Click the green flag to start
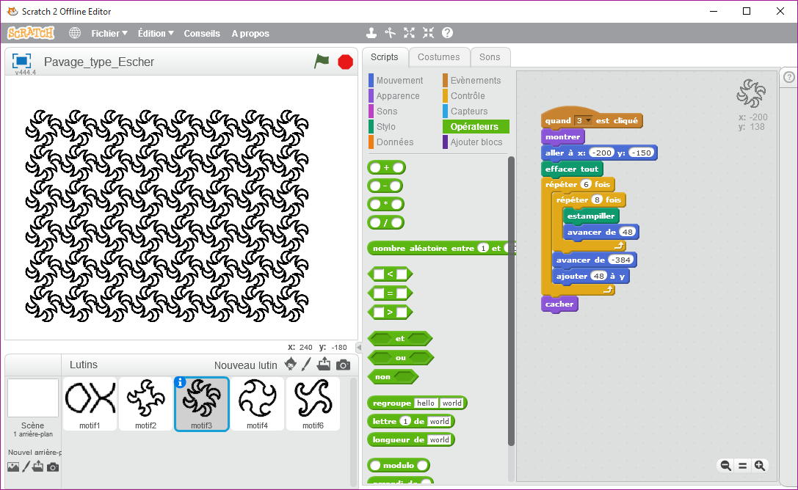 click(x=322, y=62)
